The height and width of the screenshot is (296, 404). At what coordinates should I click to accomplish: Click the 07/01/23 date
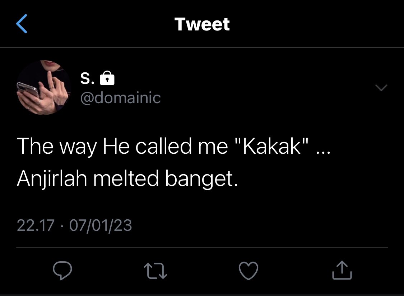click(101, 225)
